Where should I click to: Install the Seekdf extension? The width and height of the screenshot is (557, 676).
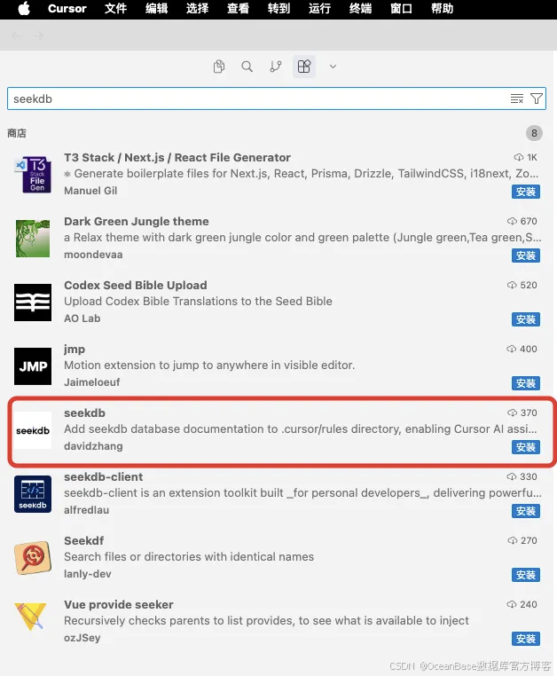[x=526, y=575]
